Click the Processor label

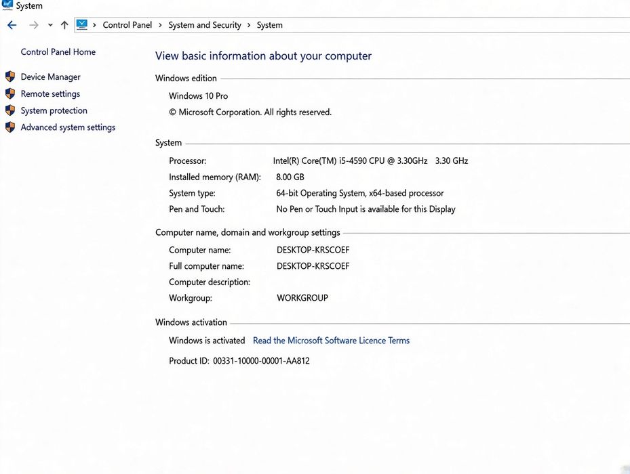(x=188, y=161)
